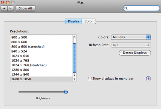Select resolution 1024 x 640
The image size is (161, 109).
pos(41,56)
